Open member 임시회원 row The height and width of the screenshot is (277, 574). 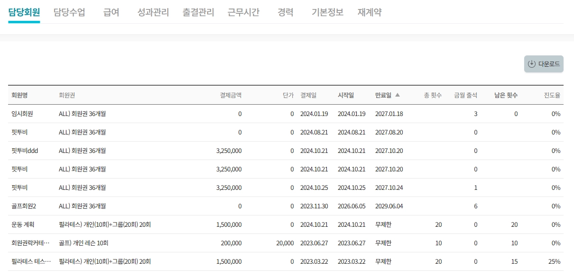tap(22, 114)
